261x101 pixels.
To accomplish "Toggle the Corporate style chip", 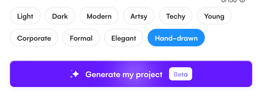I will pyautogui.click(x=34, y=38).
